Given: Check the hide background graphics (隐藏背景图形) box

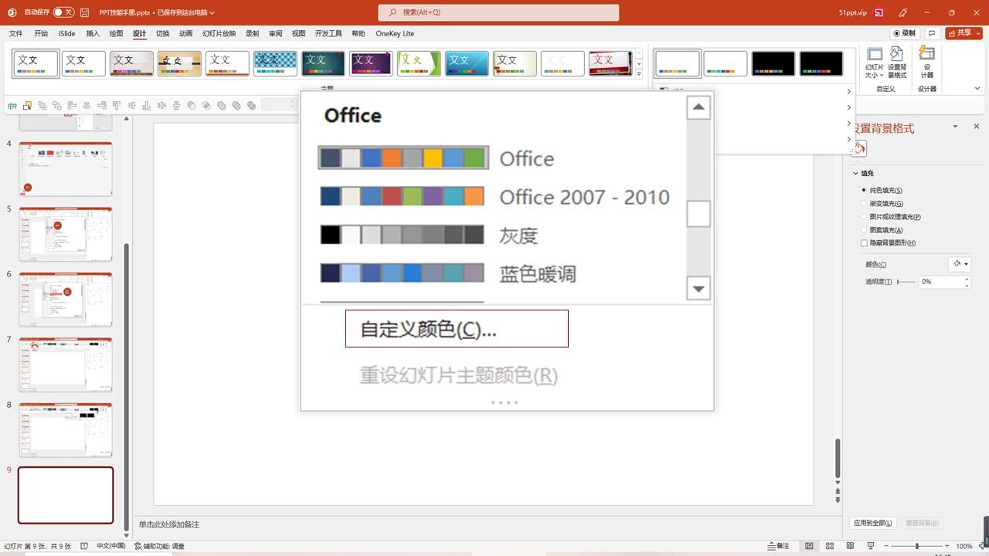Looking at the screenshot, I should (864, 243).
